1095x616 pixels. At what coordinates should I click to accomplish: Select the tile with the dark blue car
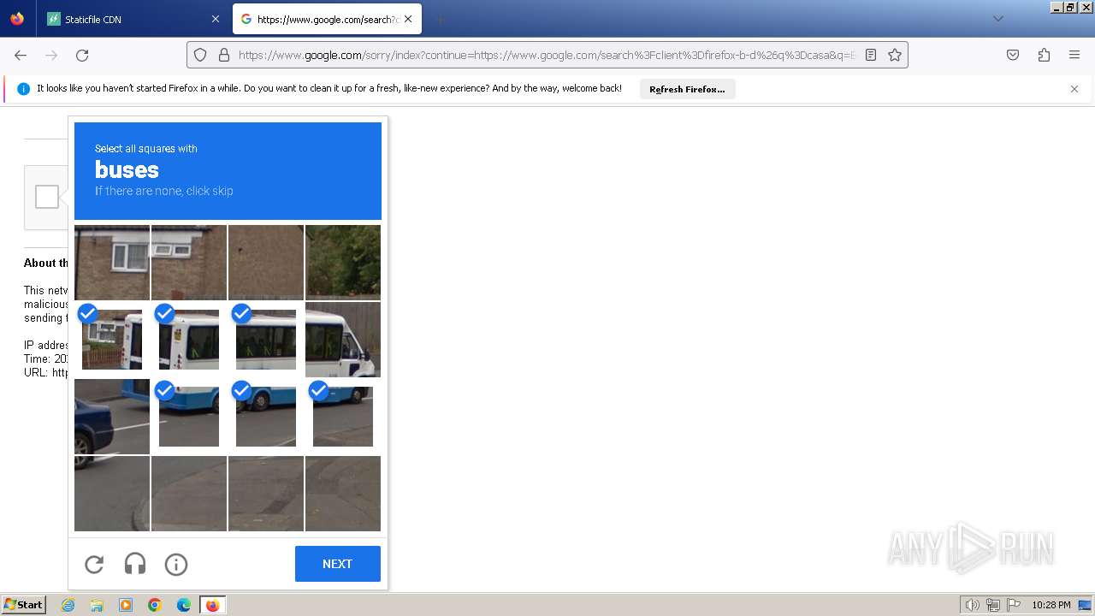pos(112,417)
